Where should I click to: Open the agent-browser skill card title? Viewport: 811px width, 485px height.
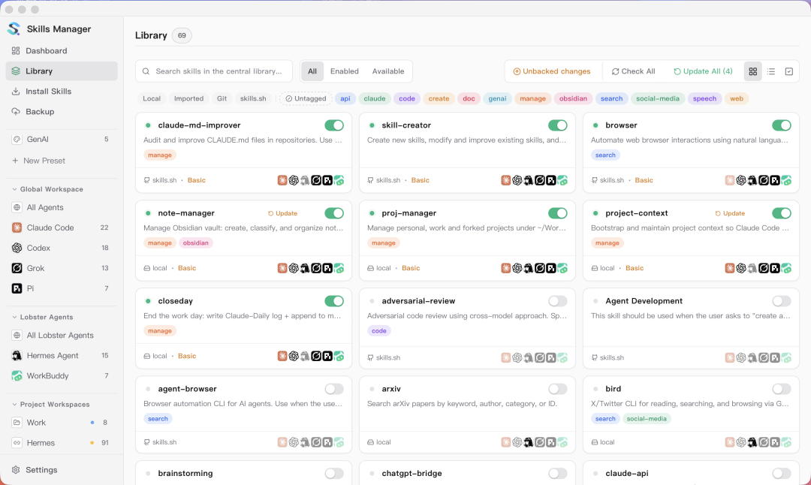pos(187,389)
